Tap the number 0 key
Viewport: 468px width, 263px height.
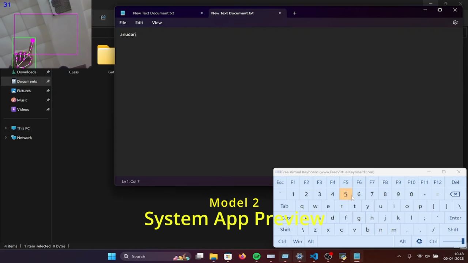(411, 194)
